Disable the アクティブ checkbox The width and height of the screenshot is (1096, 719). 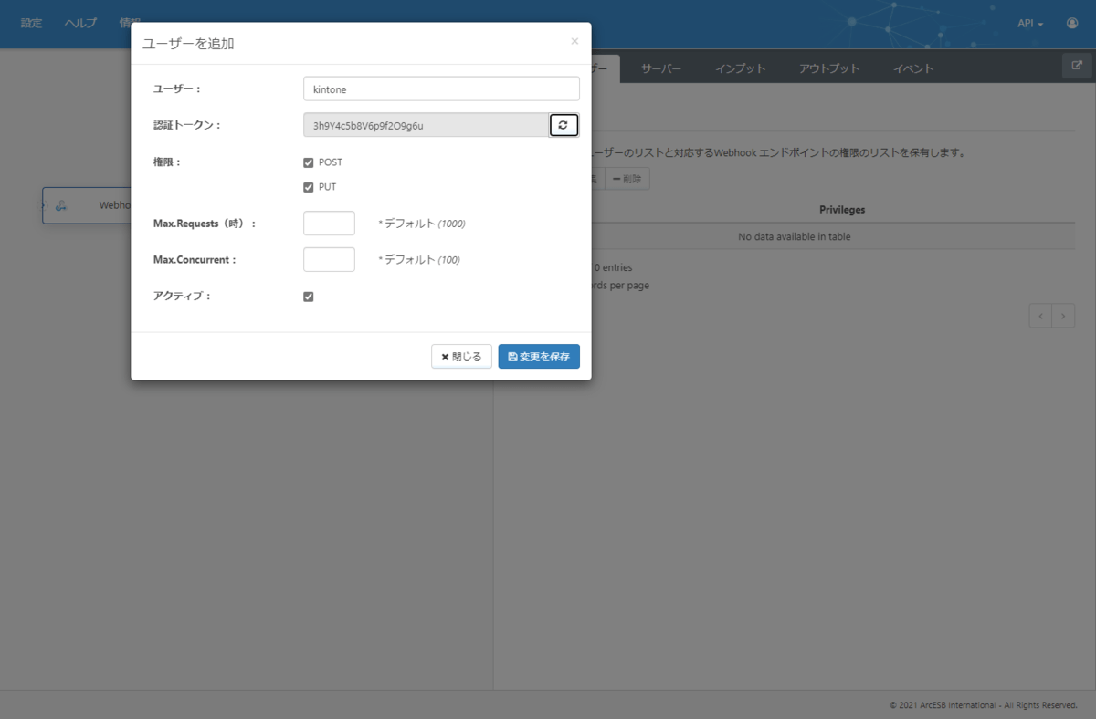tap(308, 296)
